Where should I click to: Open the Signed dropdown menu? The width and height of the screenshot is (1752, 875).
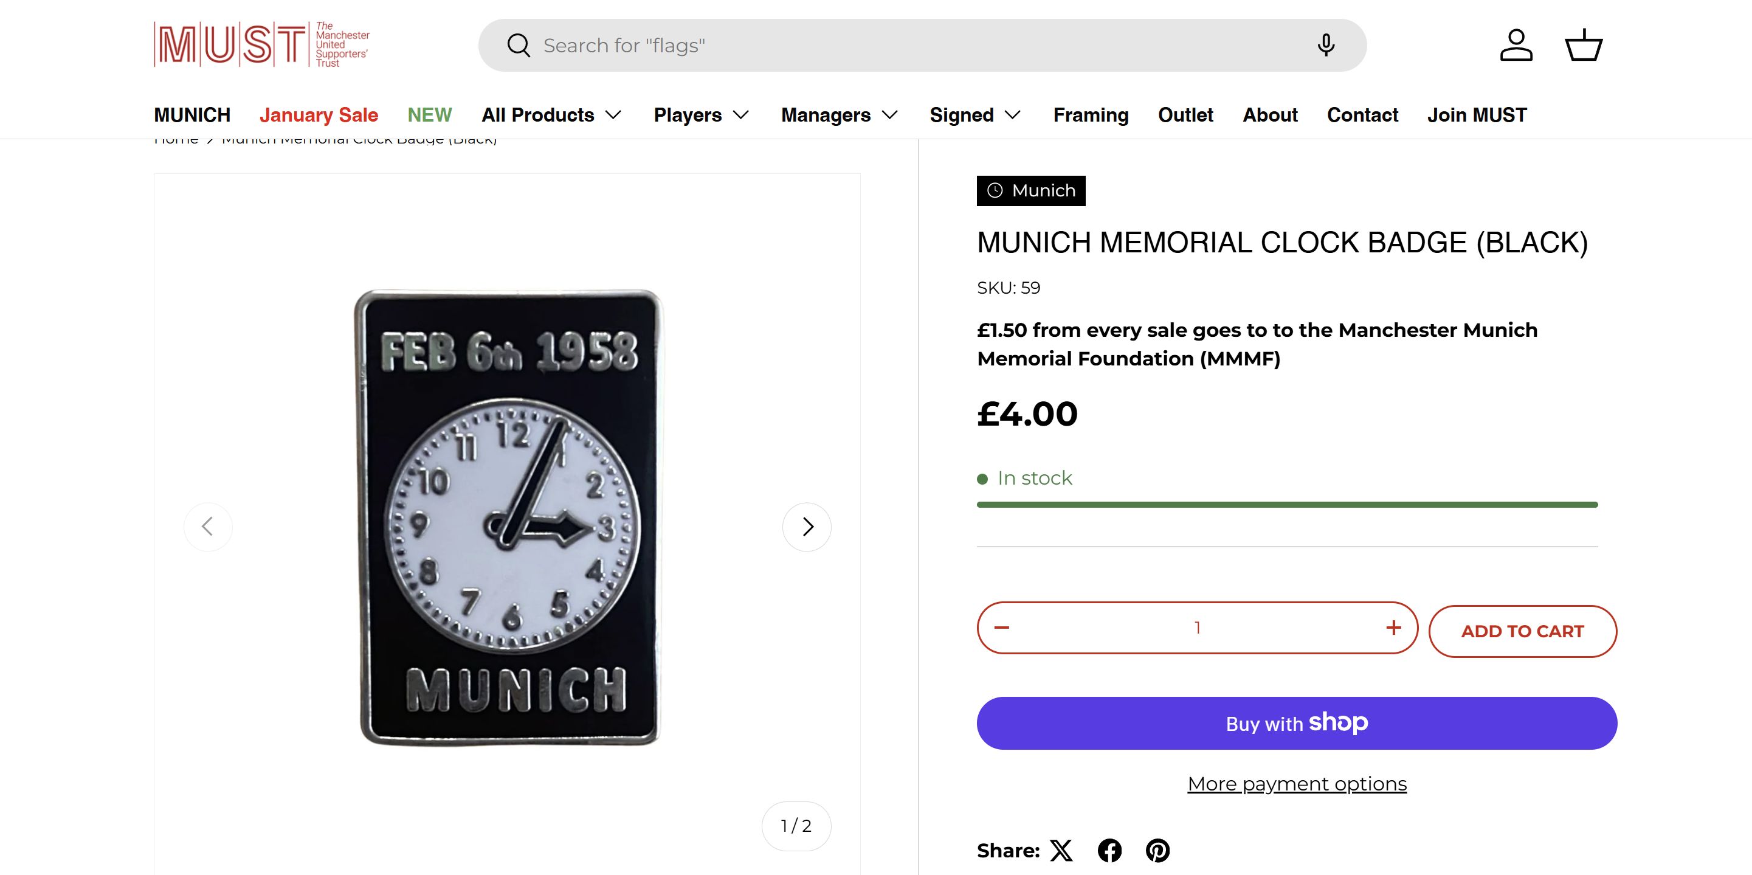click(x=975, y=115)
